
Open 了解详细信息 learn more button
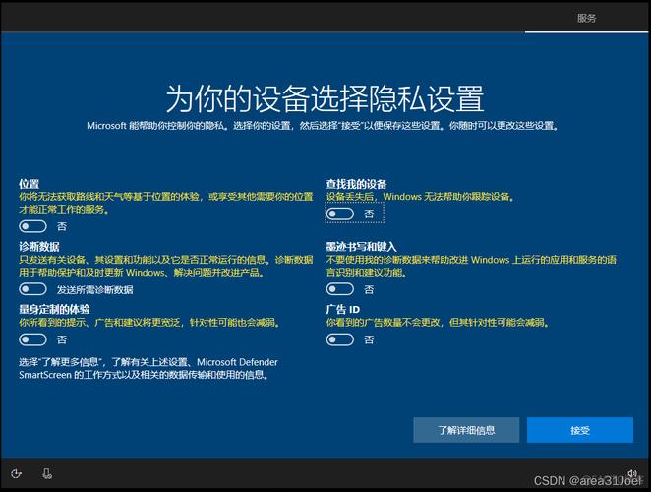pos(466,430)
